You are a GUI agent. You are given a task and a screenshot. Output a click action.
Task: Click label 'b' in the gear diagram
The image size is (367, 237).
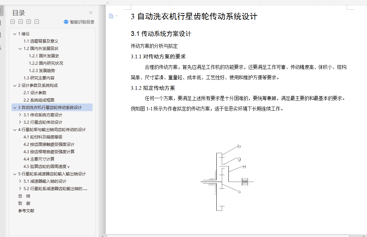[x=239, y=146]
